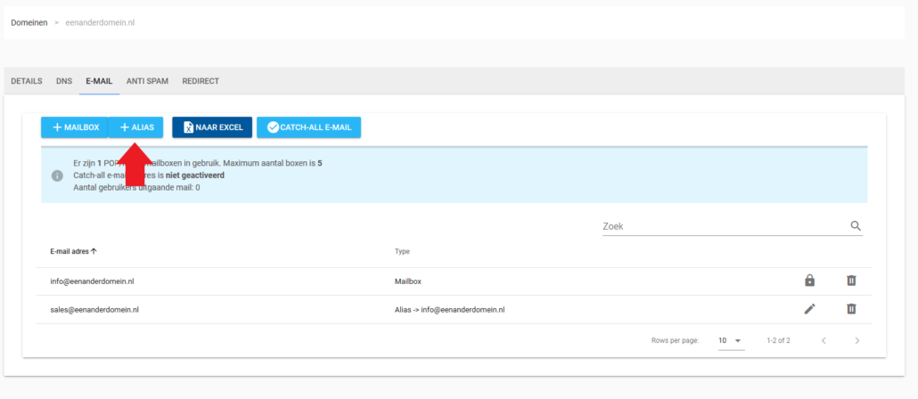The height and width of the screenshot is (399, 918).
Task: Select the ANTI SPAM tab
Action: [147, 81]
